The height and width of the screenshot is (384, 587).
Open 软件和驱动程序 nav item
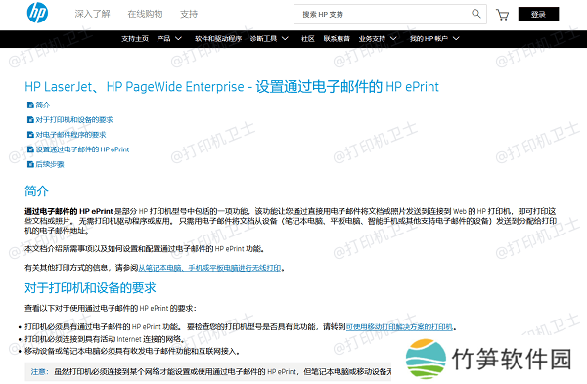point(218,38)
